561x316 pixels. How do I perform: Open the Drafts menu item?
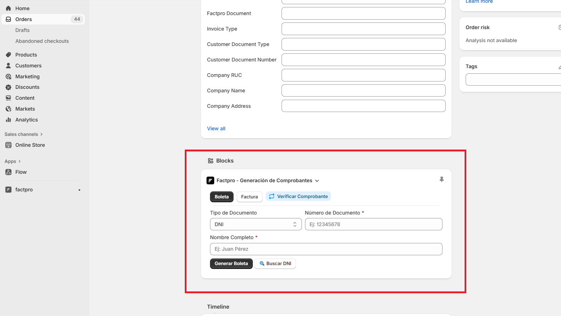tap(22, 30)
